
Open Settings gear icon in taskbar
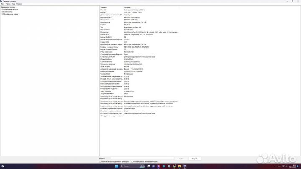coord(169,166)
